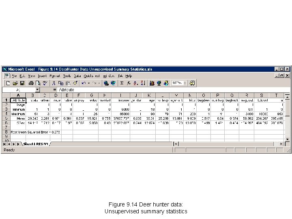Open the File menu
The width and height of the screenshot is (292, 219).
pyautogui.click(x=14, y=76)
